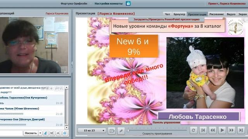This screenshot has width=248, height=139.
Task: Open Фортуна Орифлэйм menu item
Action: tap(74, 3)
